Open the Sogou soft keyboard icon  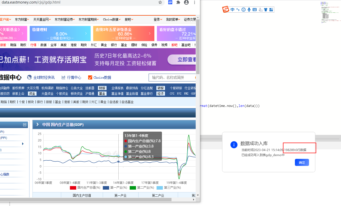[x=255, y=10]
